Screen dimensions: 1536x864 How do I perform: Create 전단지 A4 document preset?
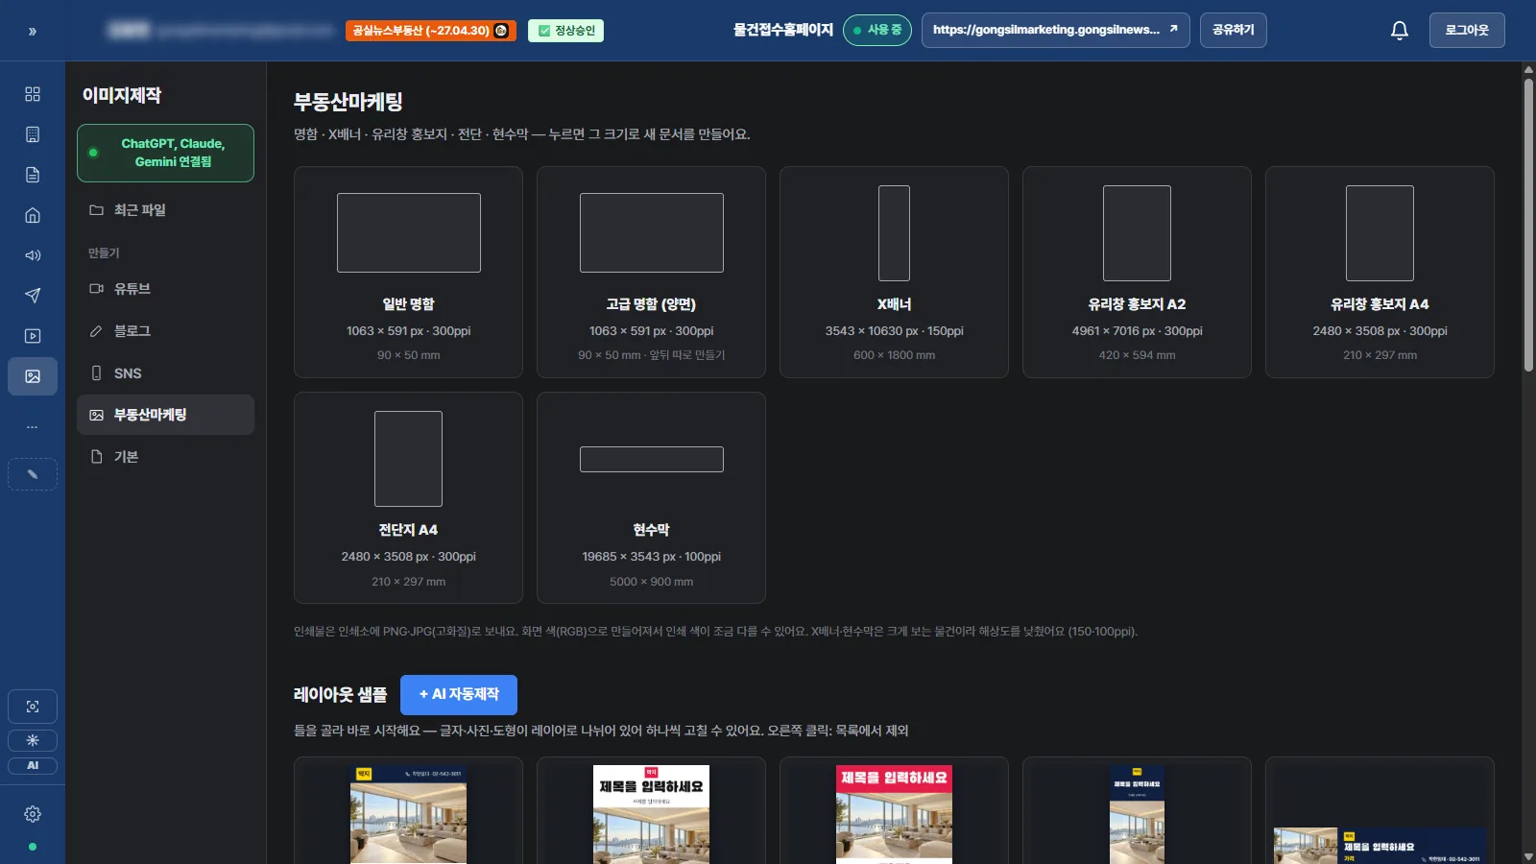pos(408,498)
